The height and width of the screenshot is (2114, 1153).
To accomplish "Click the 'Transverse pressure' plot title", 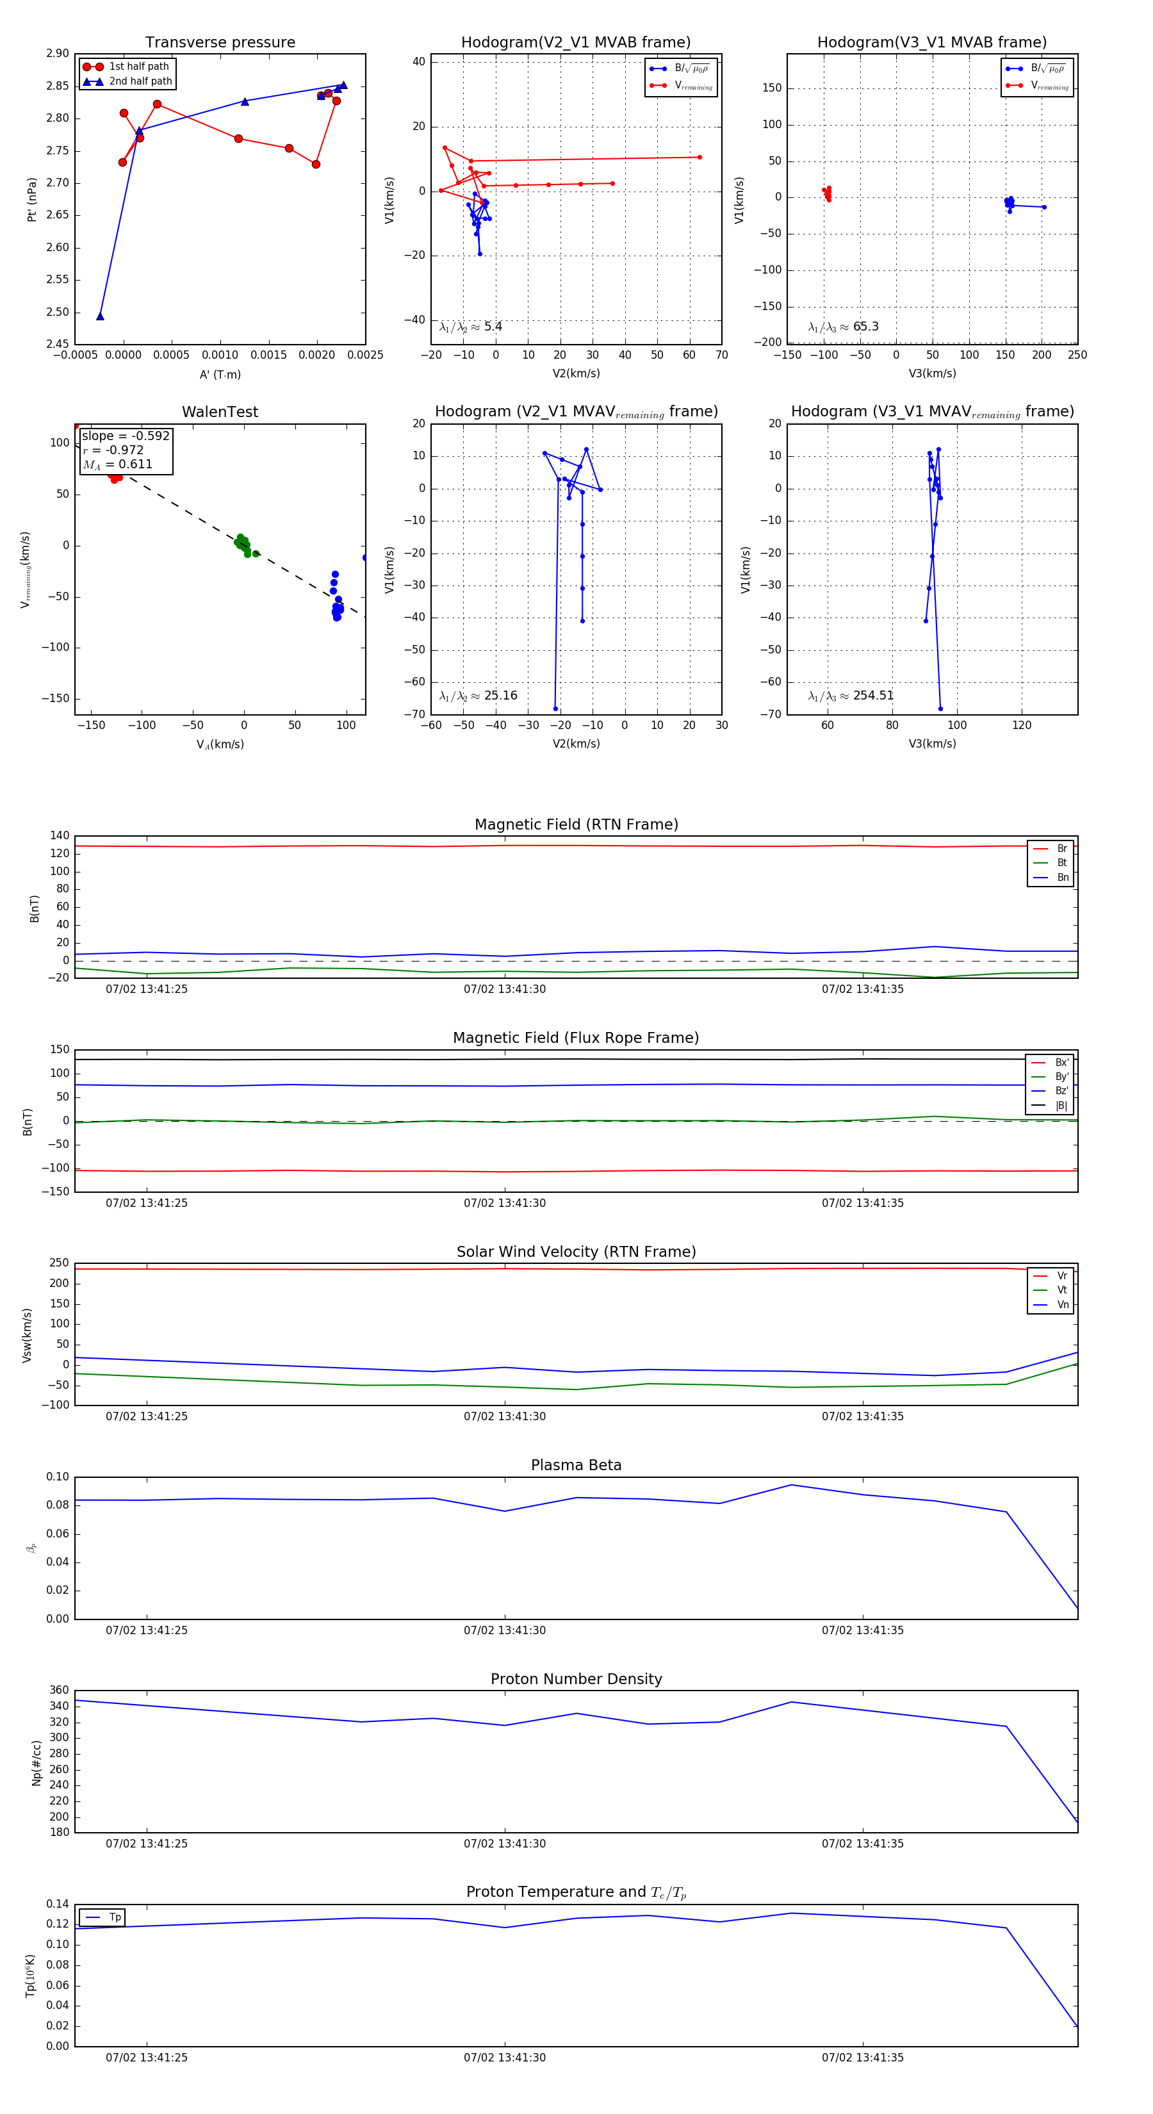I will tap(220, 43).
